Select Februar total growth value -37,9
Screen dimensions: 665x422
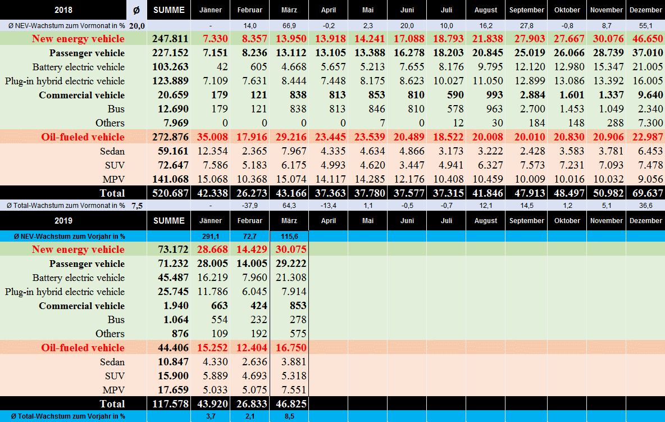click(250, 206)
